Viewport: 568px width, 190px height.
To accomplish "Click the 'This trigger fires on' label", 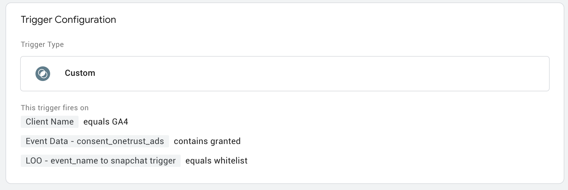I will coord(55,108).
